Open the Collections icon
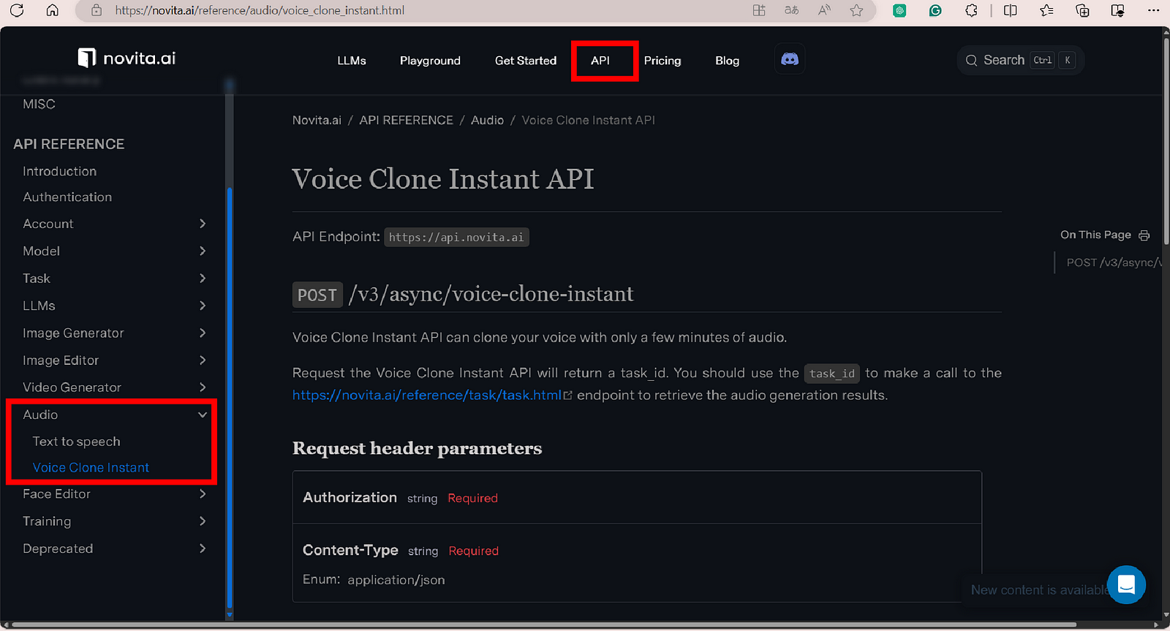Screen dimensions: 1170x631 [1082, 10]
